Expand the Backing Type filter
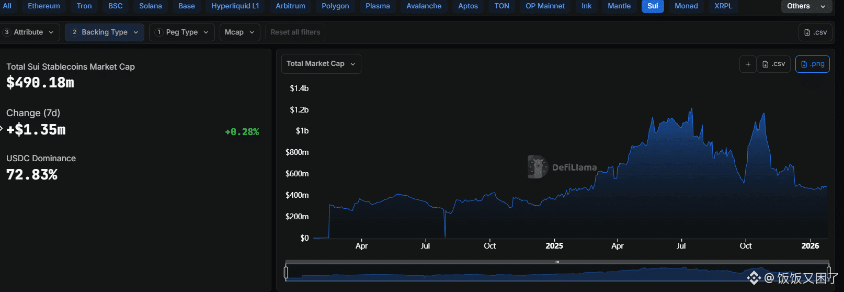 coord(104,32)
